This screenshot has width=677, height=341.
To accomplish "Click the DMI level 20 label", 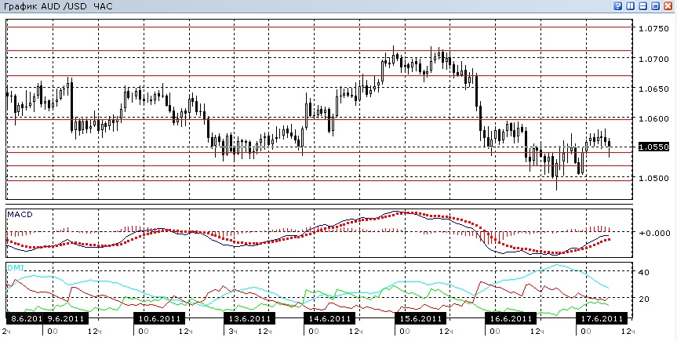I will pyautogui.click(x=644, y=299).
